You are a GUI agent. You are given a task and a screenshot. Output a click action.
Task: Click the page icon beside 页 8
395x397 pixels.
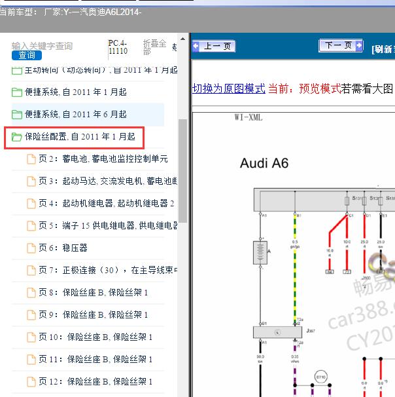click(x=31, y=292)
